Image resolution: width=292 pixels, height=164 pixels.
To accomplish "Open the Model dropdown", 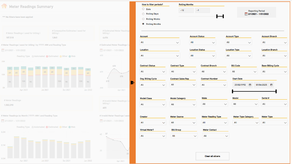I will (245, 104).
